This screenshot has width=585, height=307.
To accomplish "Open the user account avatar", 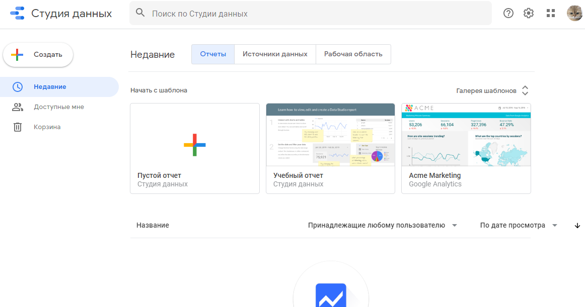I will tap(574, 14).
